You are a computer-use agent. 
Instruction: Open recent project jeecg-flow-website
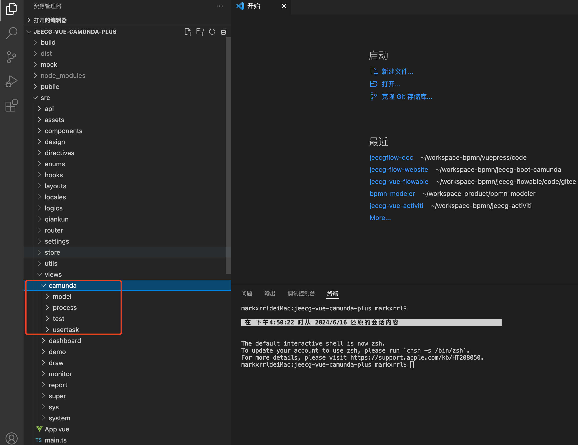click(x=399, y=170)
